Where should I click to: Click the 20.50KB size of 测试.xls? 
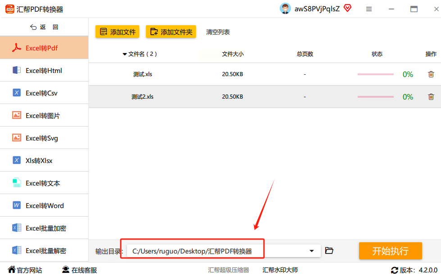click(x=232, y=74)
